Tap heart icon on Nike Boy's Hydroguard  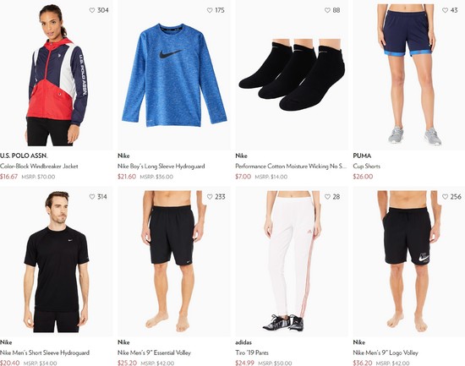(x=210, y=10)
